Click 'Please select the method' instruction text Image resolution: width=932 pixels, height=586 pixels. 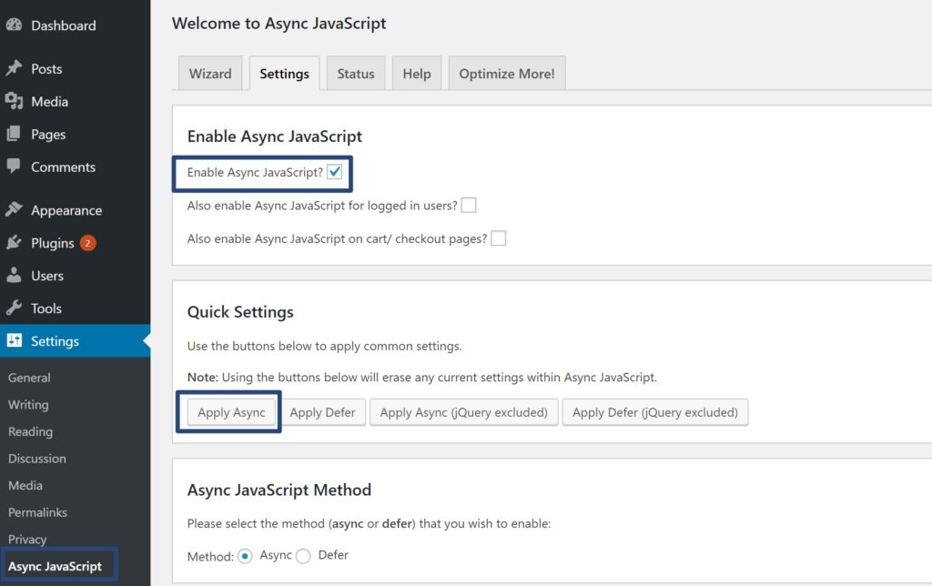369,523
